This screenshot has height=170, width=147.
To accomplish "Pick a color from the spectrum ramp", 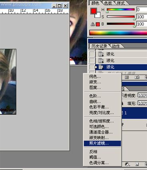I will pos(118,33).
